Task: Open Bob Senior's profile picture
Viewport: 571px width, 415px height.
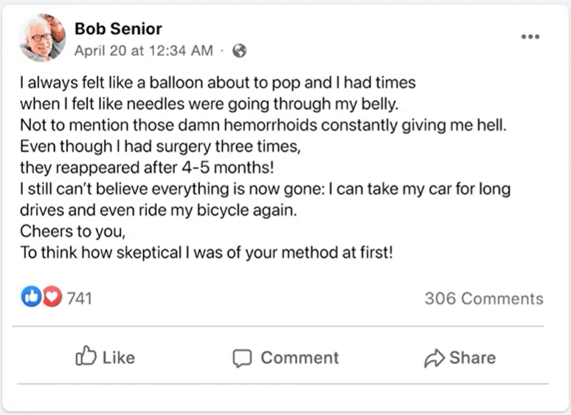Action: pyautogui.click(x=41, y=38)
